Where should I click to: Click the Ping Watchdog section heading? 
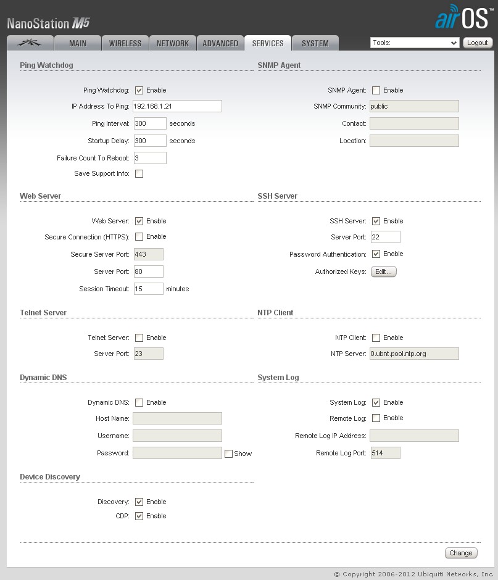coord(47,65)
